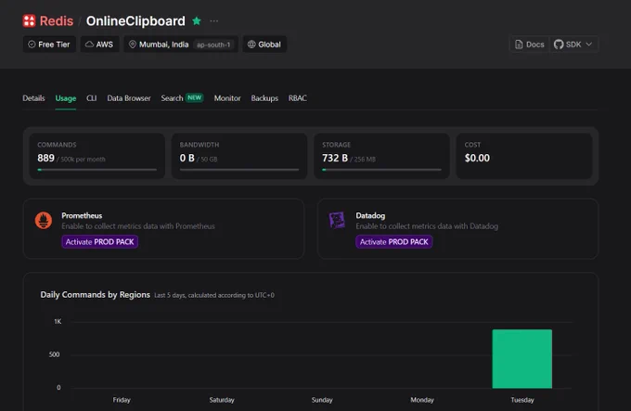This screenshot has width=631, height=411.
Task: Click the 0 B bandwidth value
Action: point(187,158)
